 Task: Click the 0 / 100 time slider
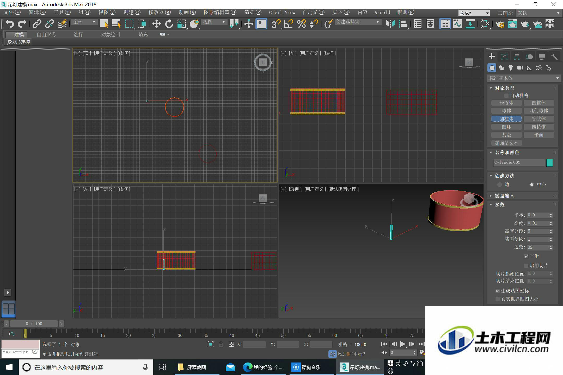tap(34, 324)
